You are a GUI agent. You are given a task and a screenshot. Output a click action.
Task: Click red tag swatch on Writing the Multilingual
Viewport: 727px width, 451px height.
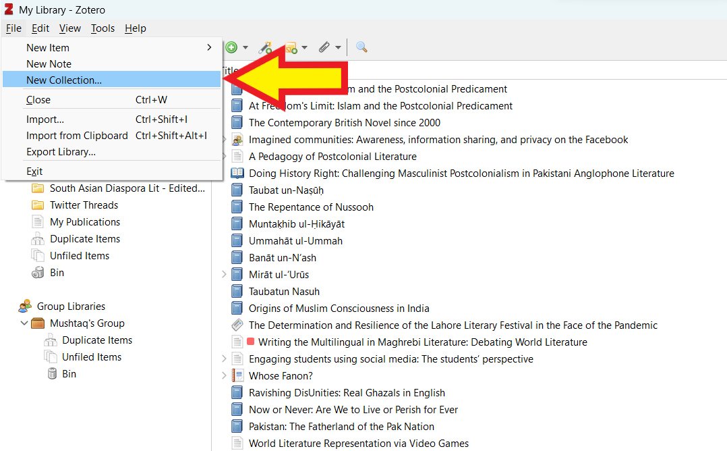[x=251, y=342]
